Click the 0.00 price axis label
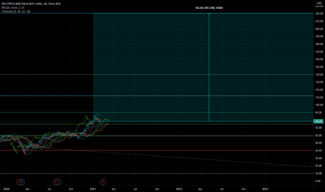The width and height of the screenshot is (325, 192). (x=318, y=181)
